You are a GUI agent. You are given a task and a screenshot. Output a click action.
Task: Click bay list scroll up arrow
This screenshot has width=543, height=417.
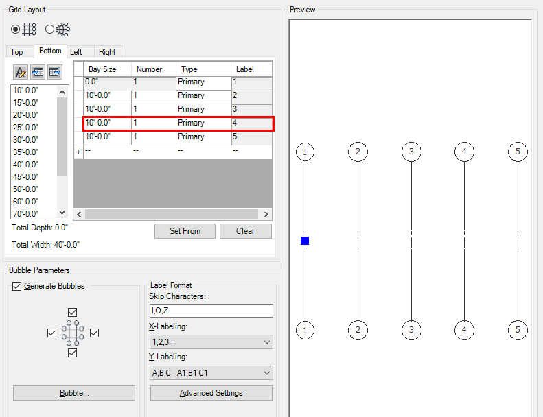[x=62, y=92]
